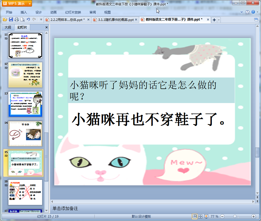Open the 动画 ribbon tab

tap(53, 12)
